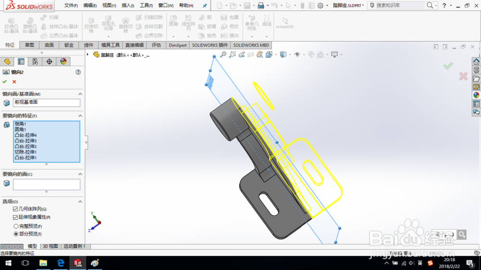Click the Fillet (圆角) tool
This screenshot has height=270, width=481.
[173, 21]
